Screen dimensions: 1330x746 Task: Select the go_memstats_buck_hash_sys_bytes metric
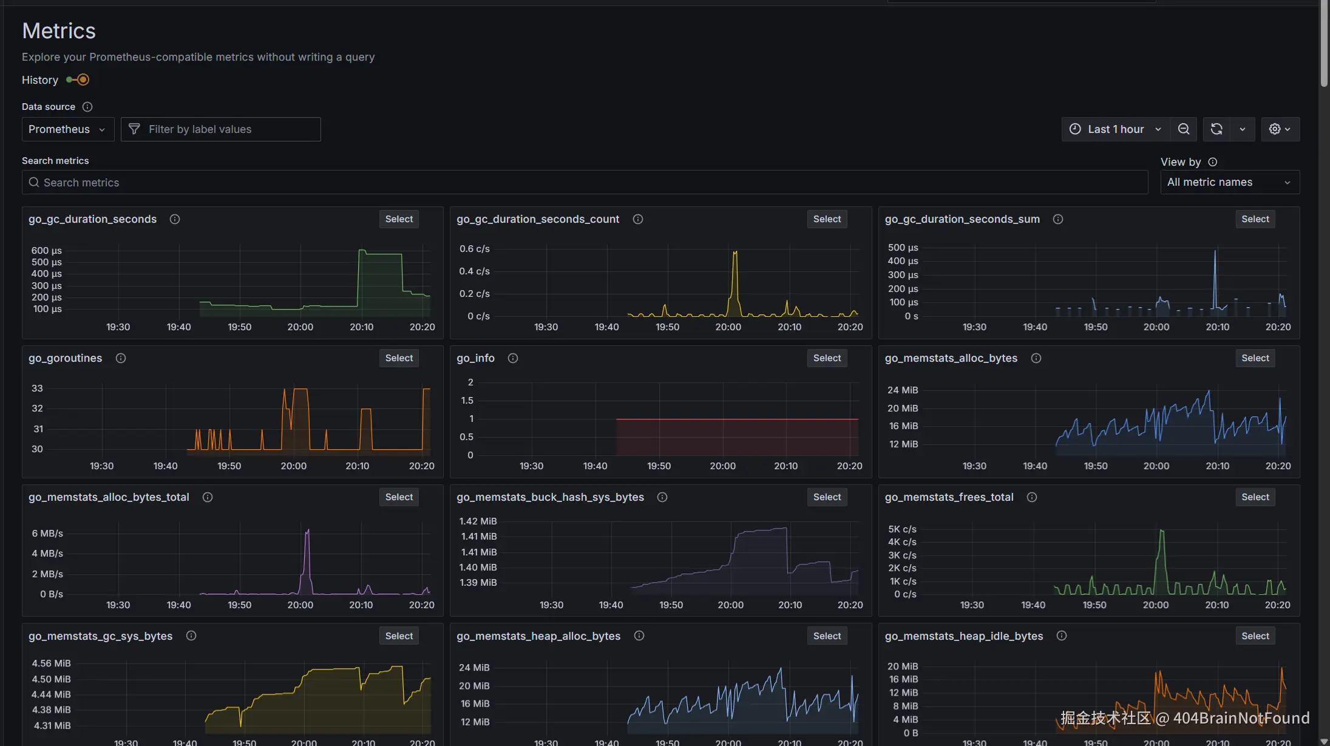(x=827, y=497)
